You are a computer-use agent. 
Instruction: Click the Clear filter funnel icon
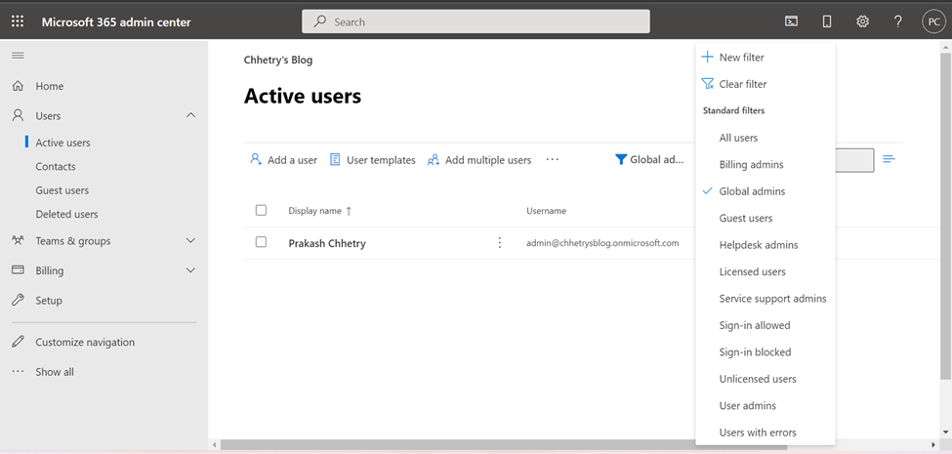[707, 84]
